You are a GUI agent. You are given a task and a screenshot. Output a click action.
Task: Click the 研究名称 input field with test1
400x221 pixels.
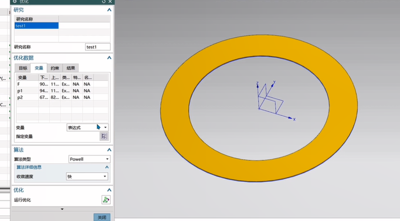tap(98, 47)
